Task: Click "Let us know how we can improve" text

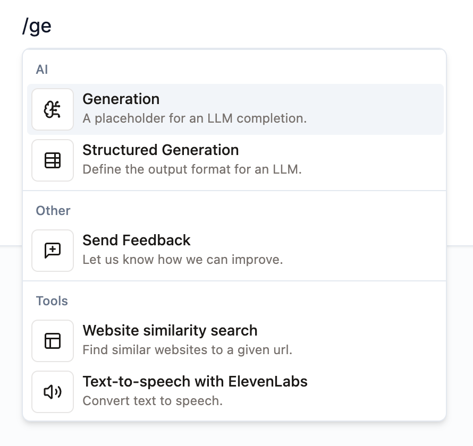Action: coord(183,260)
